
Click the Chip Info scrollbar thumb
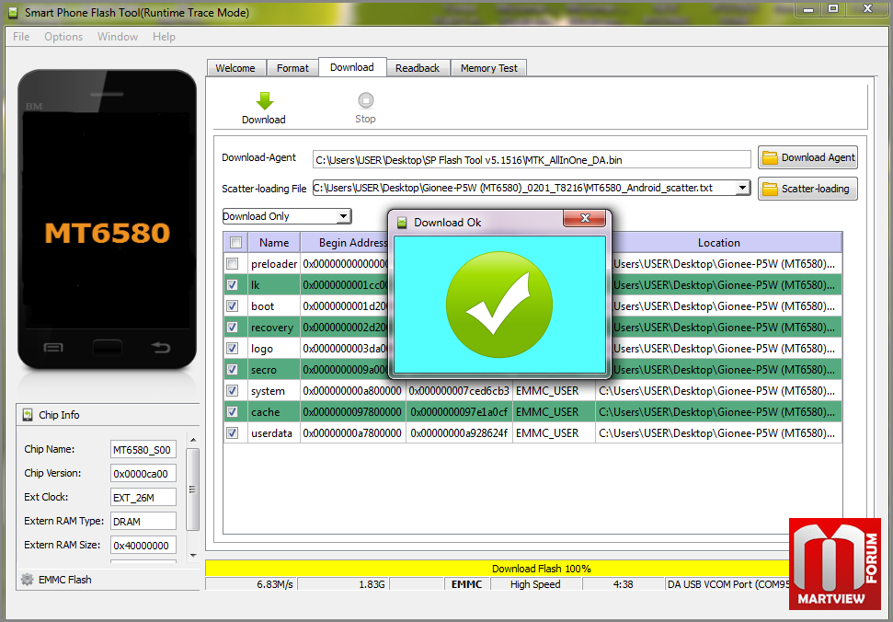coord(193,490)
